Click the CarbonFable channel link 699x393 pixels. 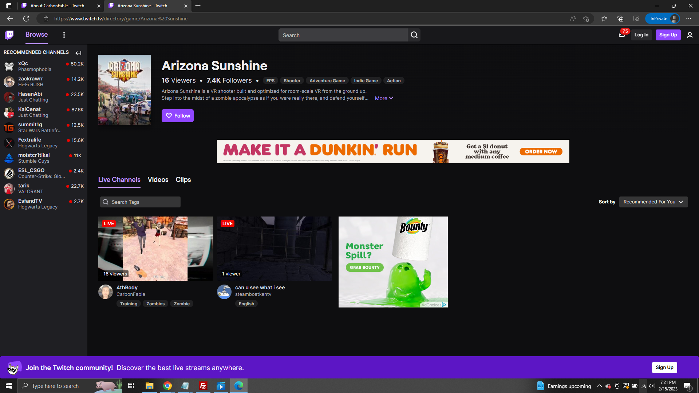click(131, 294)
